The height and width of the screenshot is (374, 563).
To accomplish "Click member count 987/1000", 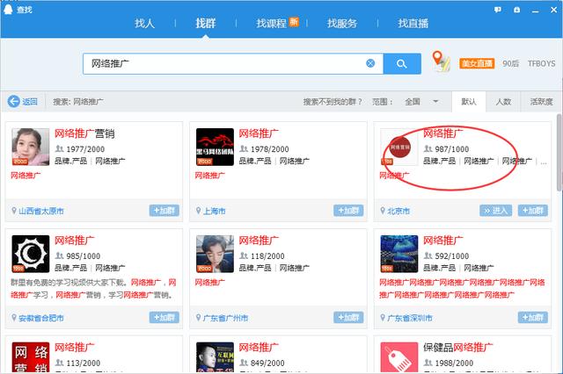I will coord(451,149).
